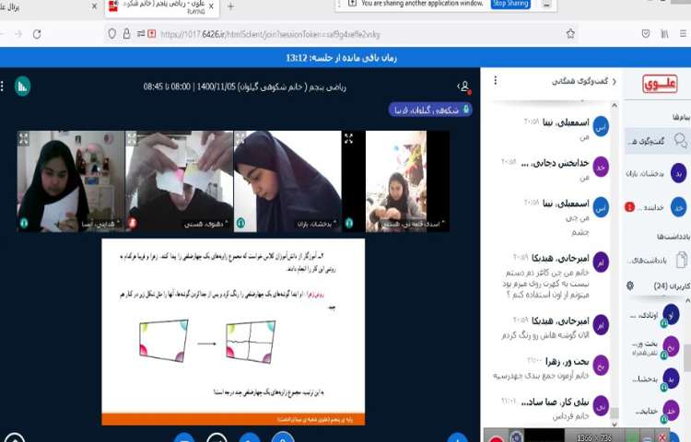Viewport: 691px width, 442px height.
Task: Click the red unread message badge
Action: click(x=630, y=207)
